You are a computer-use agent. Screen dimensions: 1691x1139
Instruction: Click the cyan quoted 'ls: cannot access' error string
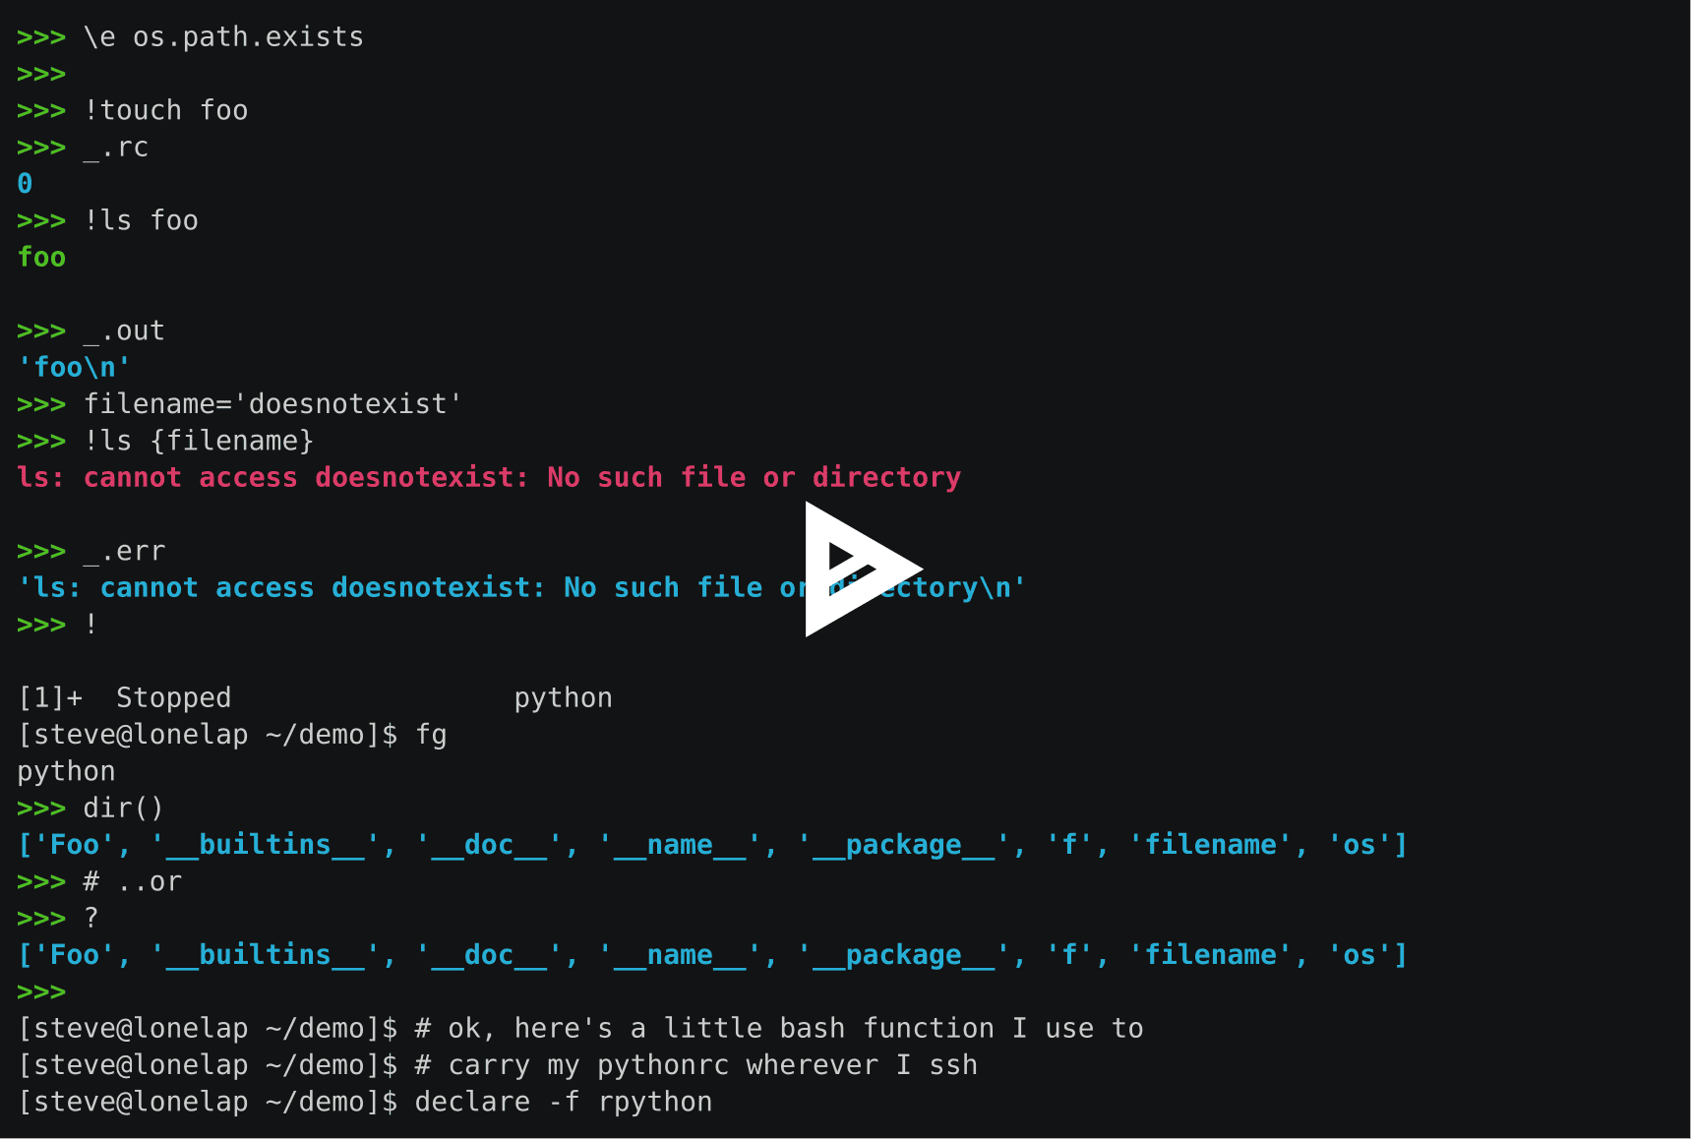click(x=522, y=588)
